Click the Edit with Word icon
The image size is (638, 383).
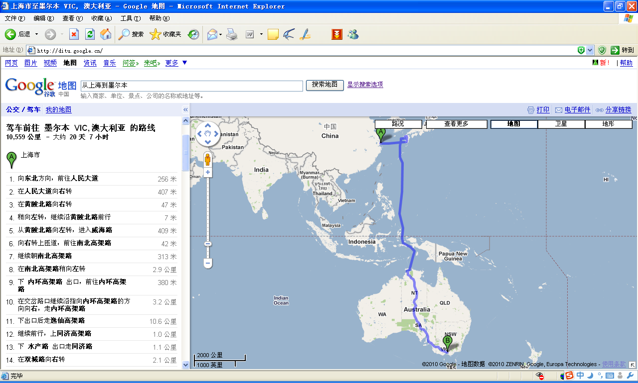(x=250, y=34)
